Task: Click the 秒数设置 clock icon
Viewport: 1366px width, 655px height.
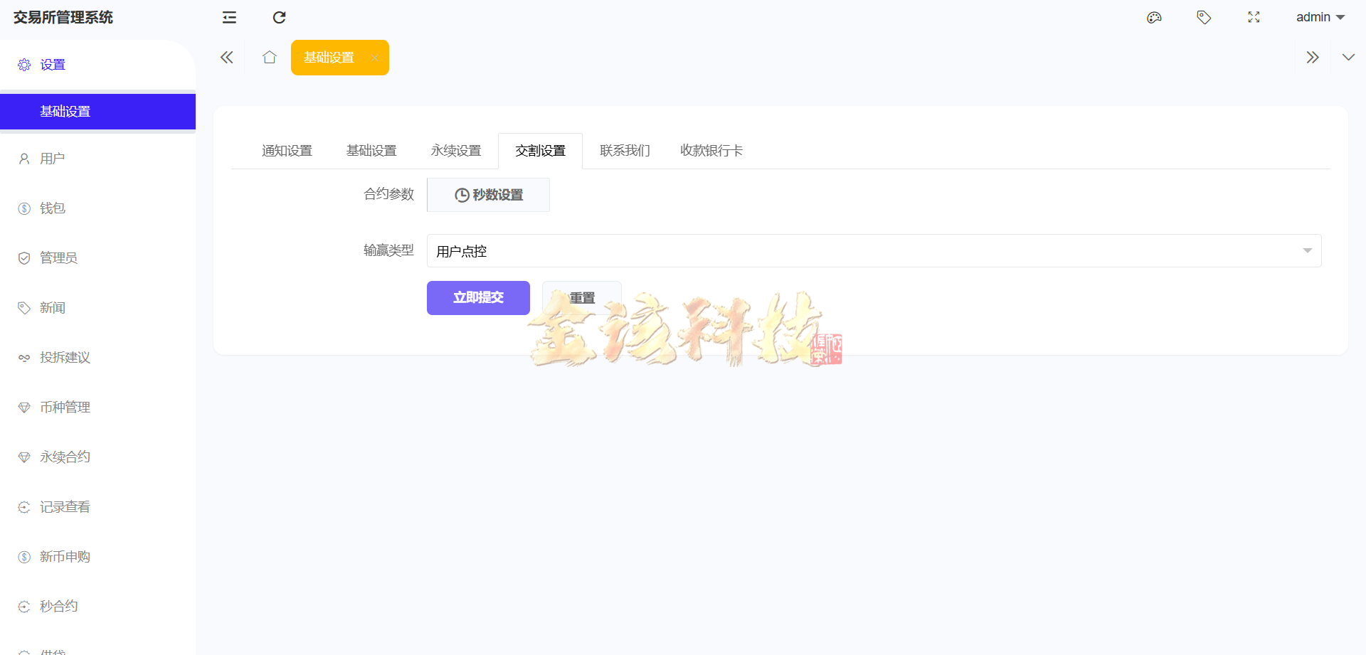Action: [x=461, y=194]
